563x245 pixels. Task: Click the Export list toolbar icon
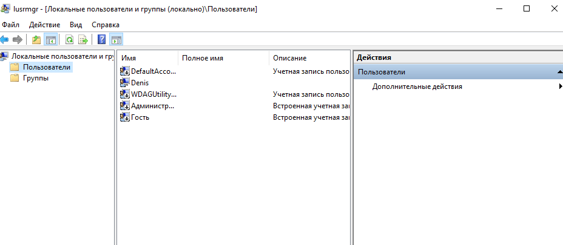coord(83,40)
